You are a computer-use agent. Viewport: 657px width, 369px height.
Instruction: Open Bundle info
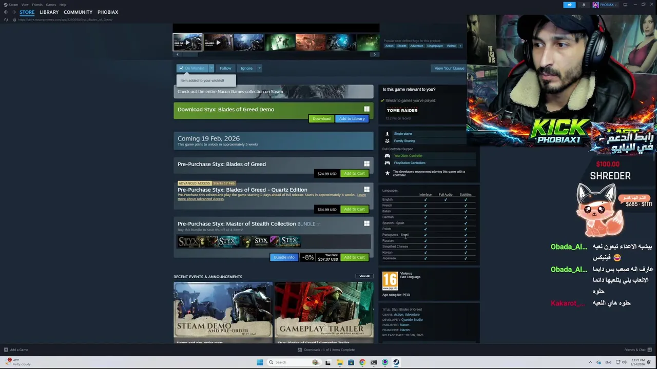pyautogui.click(x=284, y=257)
